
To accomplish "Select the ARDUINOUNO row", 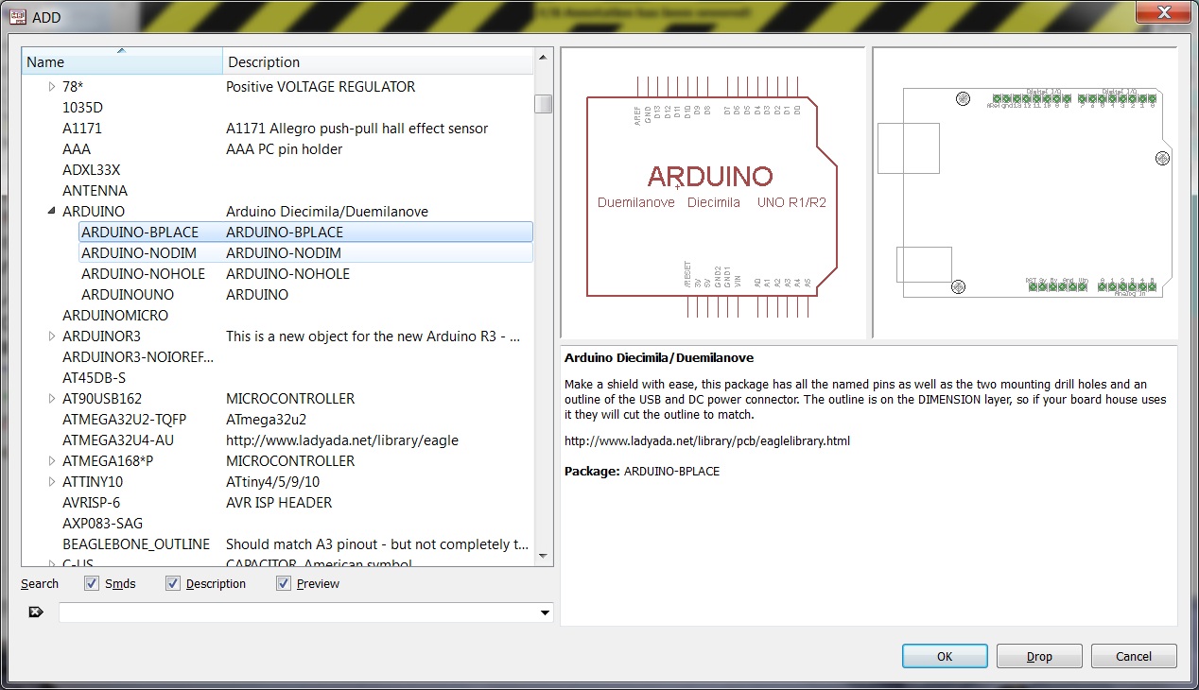I will (x=305, y=295).
